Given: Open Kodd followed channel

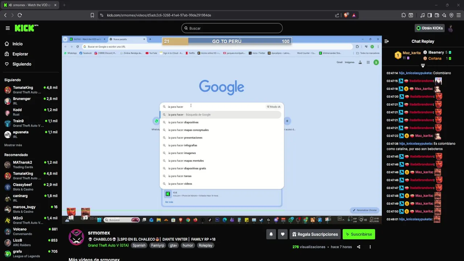Looking at the screenshot, I should (x=30, y=112).
